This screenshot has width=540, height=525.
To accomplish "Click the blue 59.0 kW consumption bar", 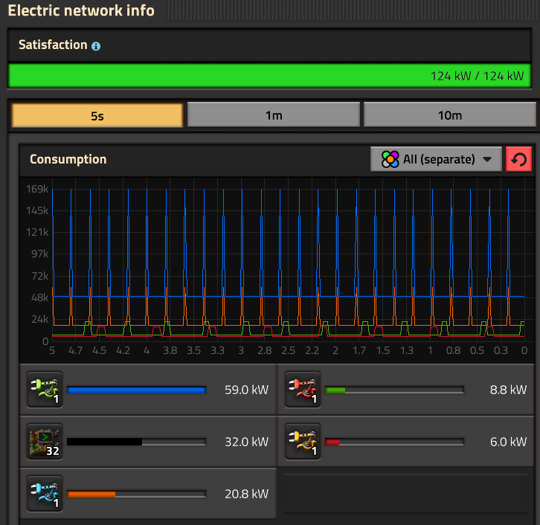I will point(136,390).
